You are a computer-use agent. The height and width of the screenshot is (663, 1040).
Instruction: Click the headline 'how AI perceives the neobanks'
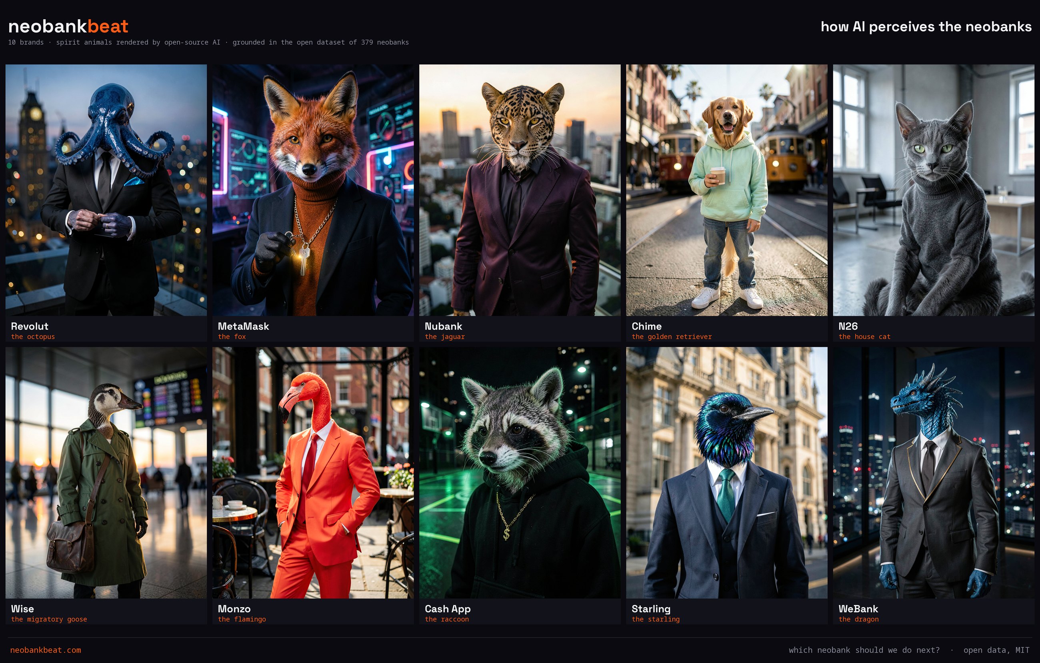click(926, 27)
